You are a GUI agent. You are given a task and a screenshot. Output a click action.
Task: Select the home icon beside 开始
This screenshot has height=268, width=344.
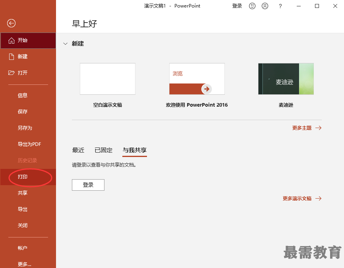coord(12,40)
